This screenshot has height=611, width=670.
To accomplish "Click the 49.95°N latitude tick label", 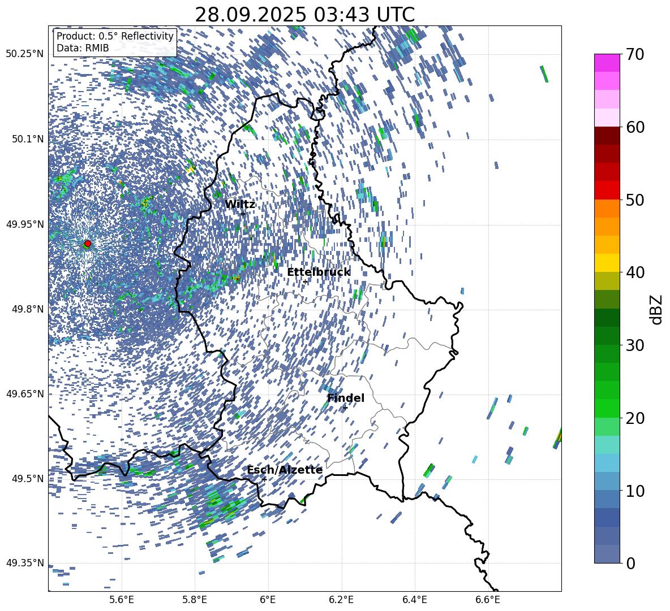I will click(25, 224).
